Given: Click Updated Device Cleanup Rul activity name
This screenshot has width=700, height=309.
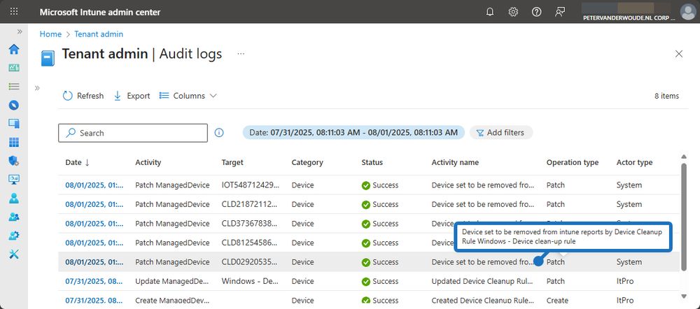Looking at the screenshot, I should (482, 281).
